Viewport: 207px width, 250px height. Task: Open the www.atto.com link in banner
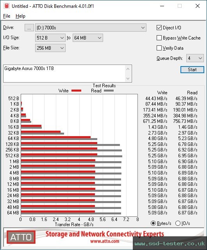click(105, 241)
